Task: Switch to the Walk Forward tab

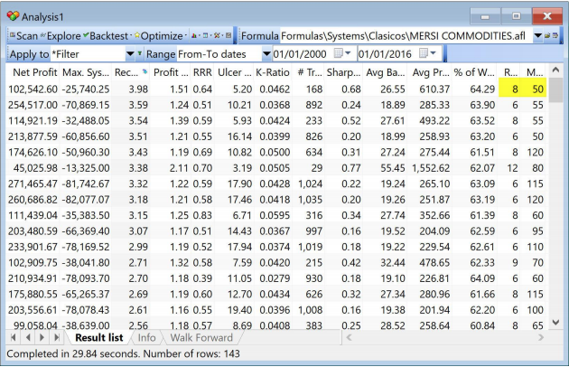Action: click(201, 337)
